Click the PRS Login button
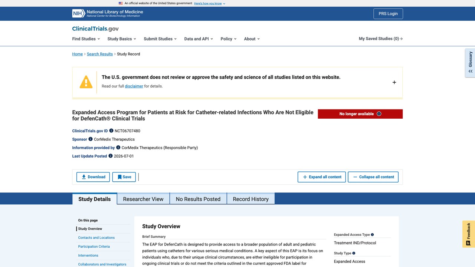The height and width of the screenshot is (267, 475). 388,14
